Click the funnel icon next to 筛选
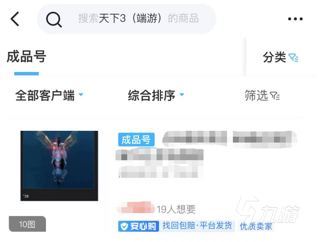 [x=274, y=96]
